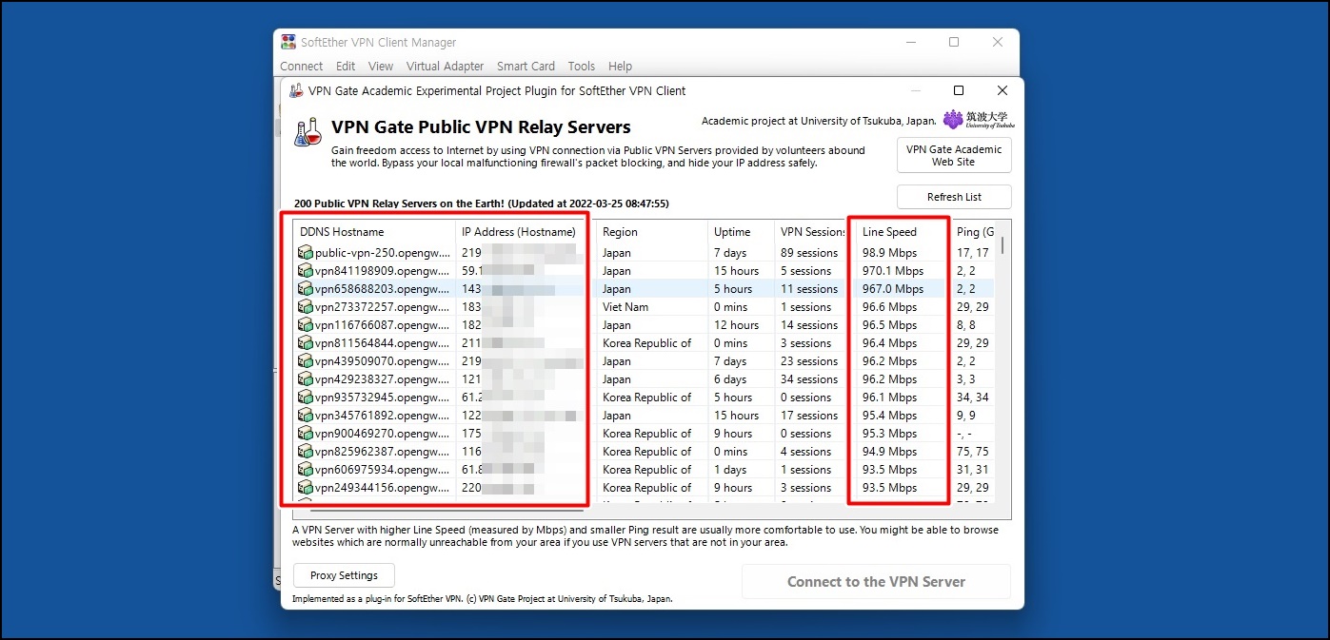This screenshot has width=1330, height=640.
Task: Click 34 sessions cell
Action: (809, 379)
